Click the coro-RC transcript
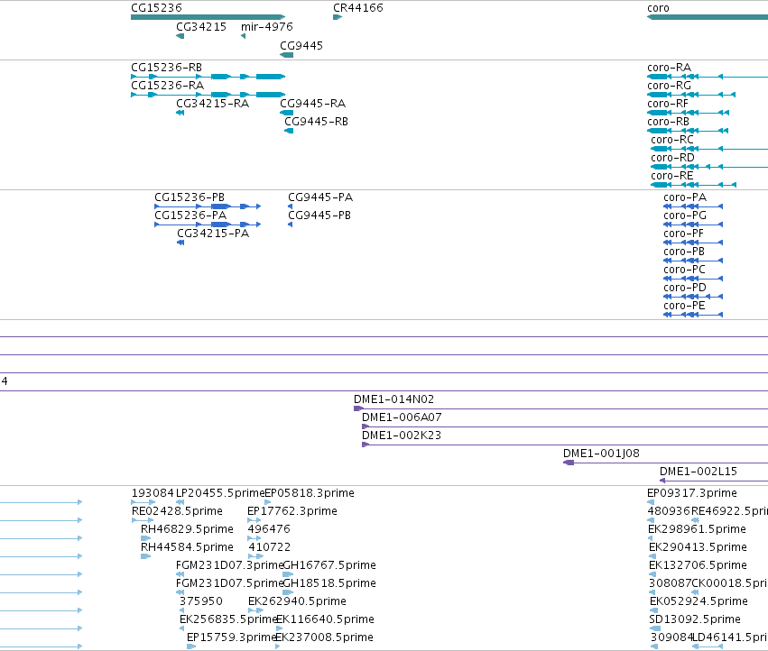This screenshot has height=651, width=768. tap(709, 149)
